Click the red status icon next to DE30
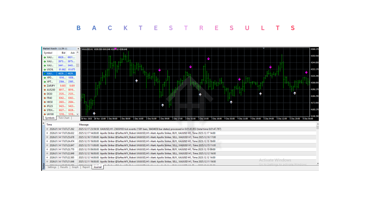Image resolution: width=371 pixels, height=208 pixels. (45, 94)
